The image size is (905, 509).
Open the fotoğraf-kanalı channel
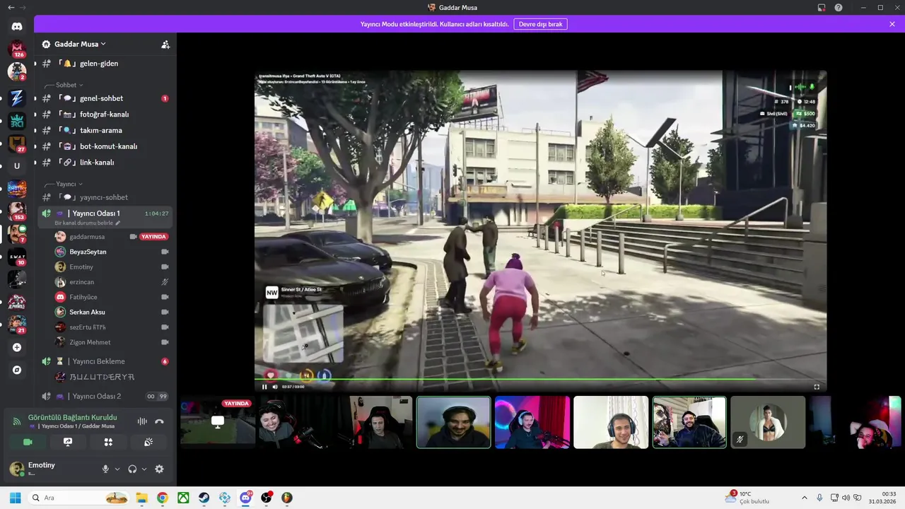tap(105, 115)
